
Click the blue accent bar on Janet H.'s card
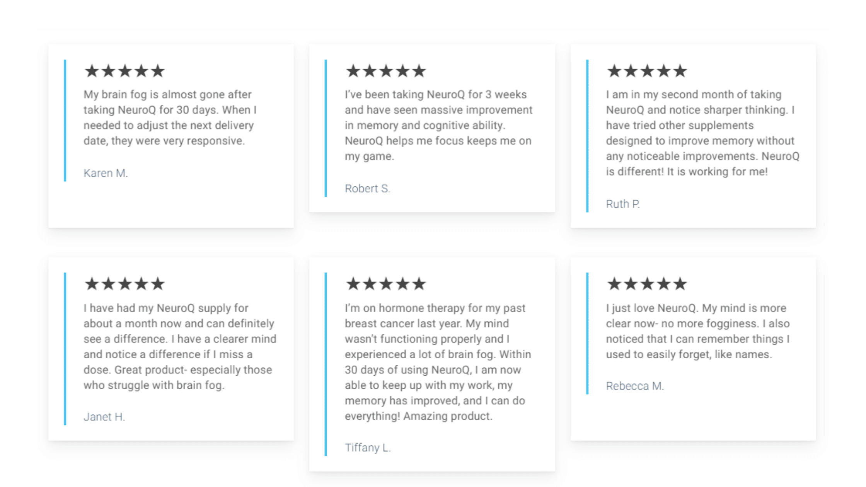pyautogui.click(x=65, y=349)
